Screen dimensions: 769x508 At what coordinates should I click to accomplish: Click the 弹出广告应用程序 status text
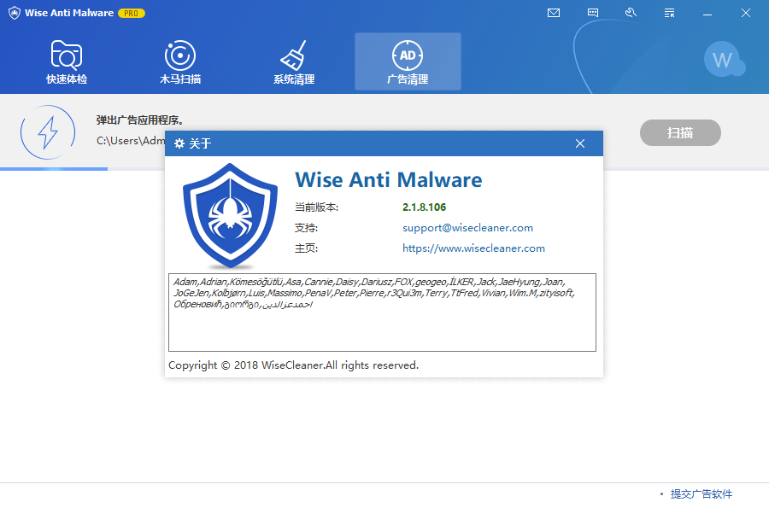click(140, 120)
